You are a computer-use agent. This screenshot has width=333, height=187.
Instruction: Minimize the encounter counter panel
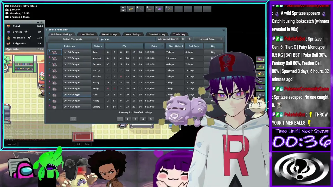[38, 22]
